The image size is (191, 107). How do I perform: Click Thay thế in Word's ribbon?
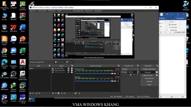[x=173, y=24]
